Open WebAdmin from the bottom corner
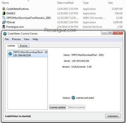This screenshot has height=123, width=126. pyautogui.click(x=113, y=116)
